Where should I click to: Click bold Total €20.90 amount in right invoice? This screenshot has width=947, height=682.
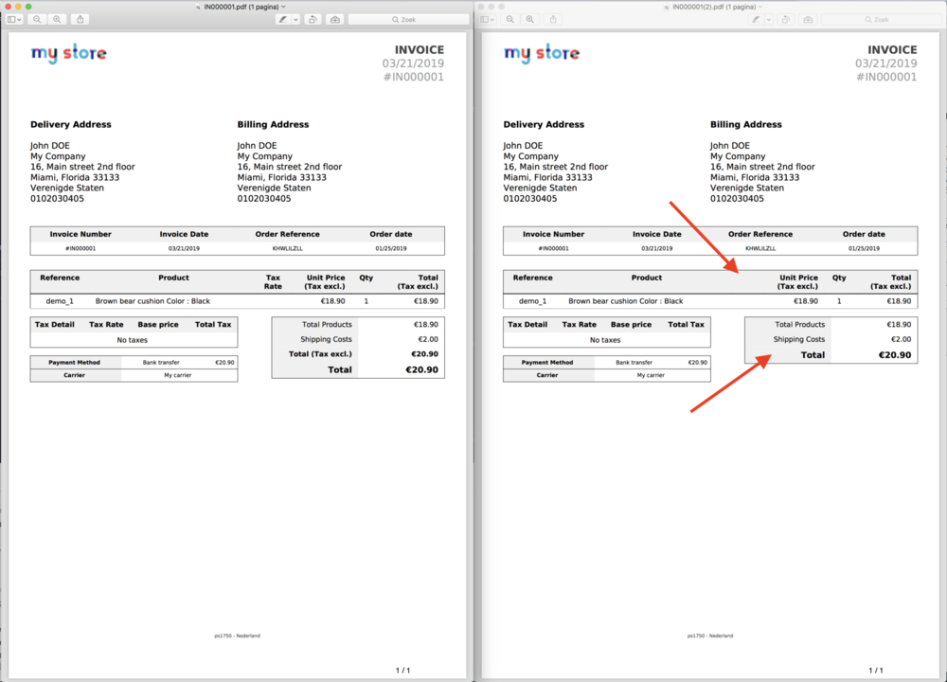click(x=895, y=355)
